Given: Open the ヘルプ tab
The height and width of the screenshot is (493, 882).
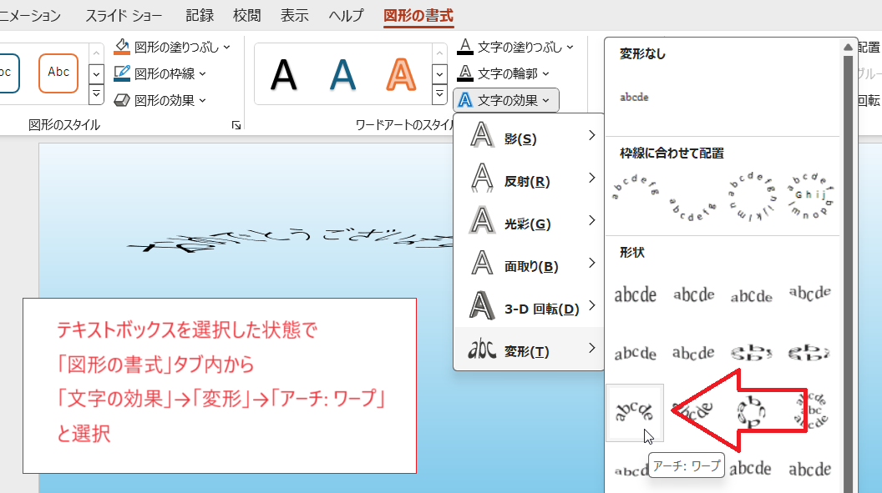Looking at the screenshot, I should click(x=346, y=15).
